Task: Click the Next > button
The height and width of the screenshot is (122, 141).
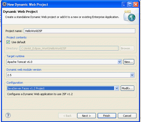Action: pyautogui.click(x=87, y=116)
